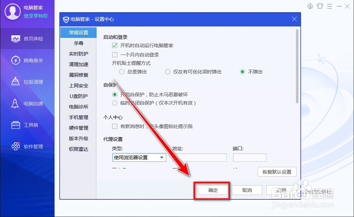Screen dimensions: 354x217
Task: Open the main menu hamburger icon
Action: pos(330,6)
